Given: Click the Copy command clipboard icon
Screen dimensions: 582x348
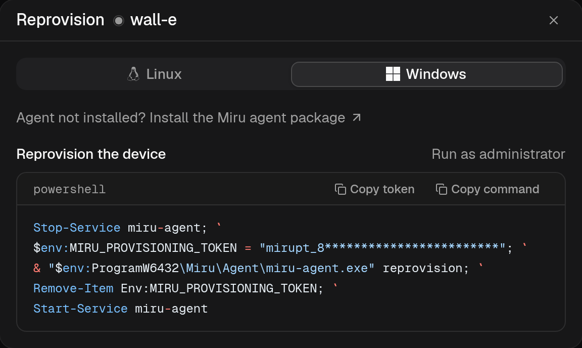Looking at the screenshot, I should (x=442, y=189).
